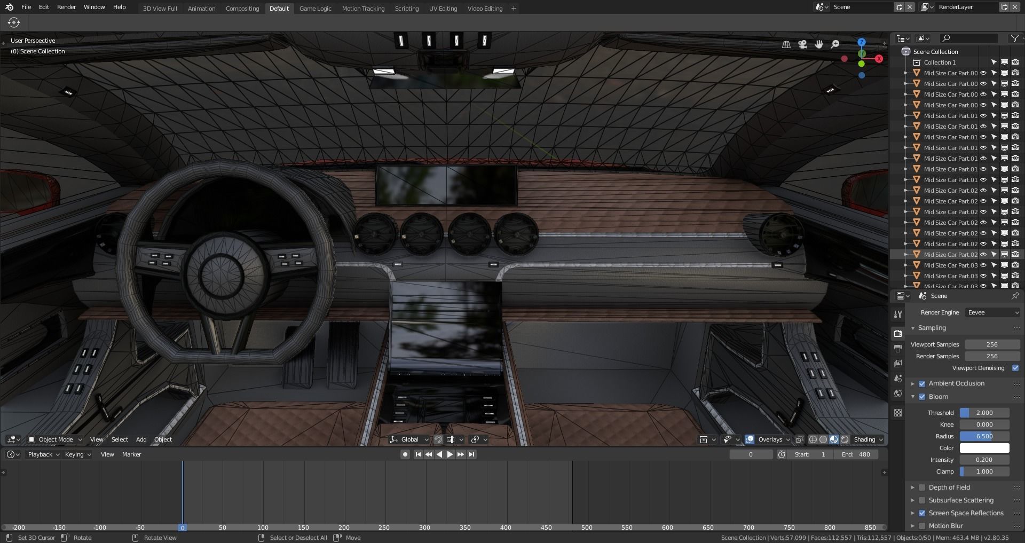Open the Bloom Color swatch
The height and width of the screenshot is (543, 1025).
tap(984, 448)
